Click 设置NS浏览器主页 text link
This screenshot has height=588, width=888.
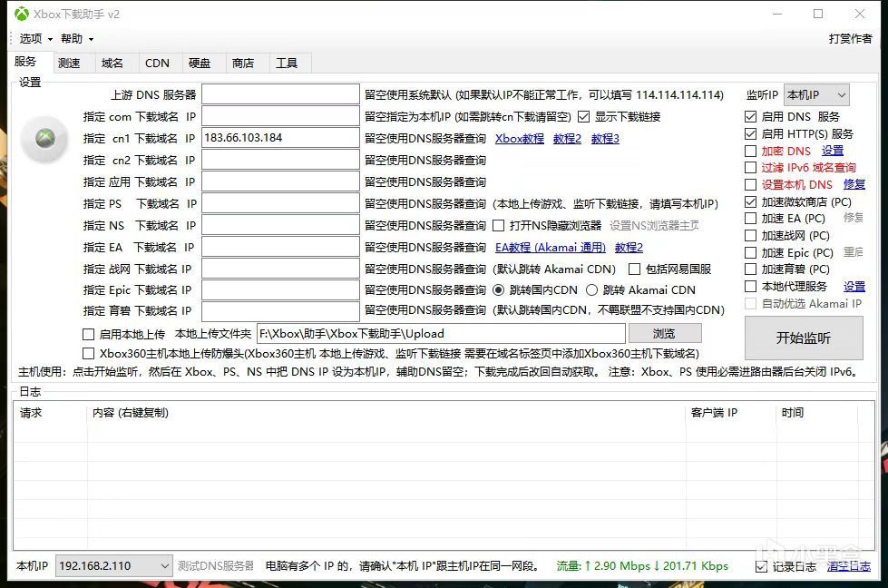(x=654, y=225)
